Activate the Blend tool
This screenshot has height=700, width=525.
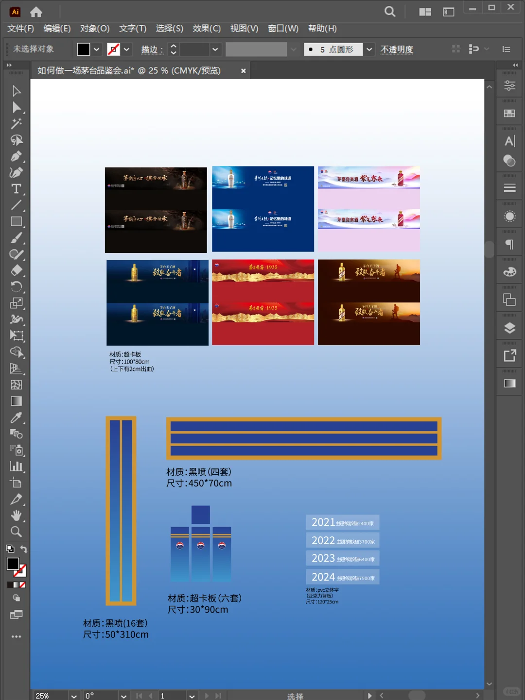(x=17, y=434)
